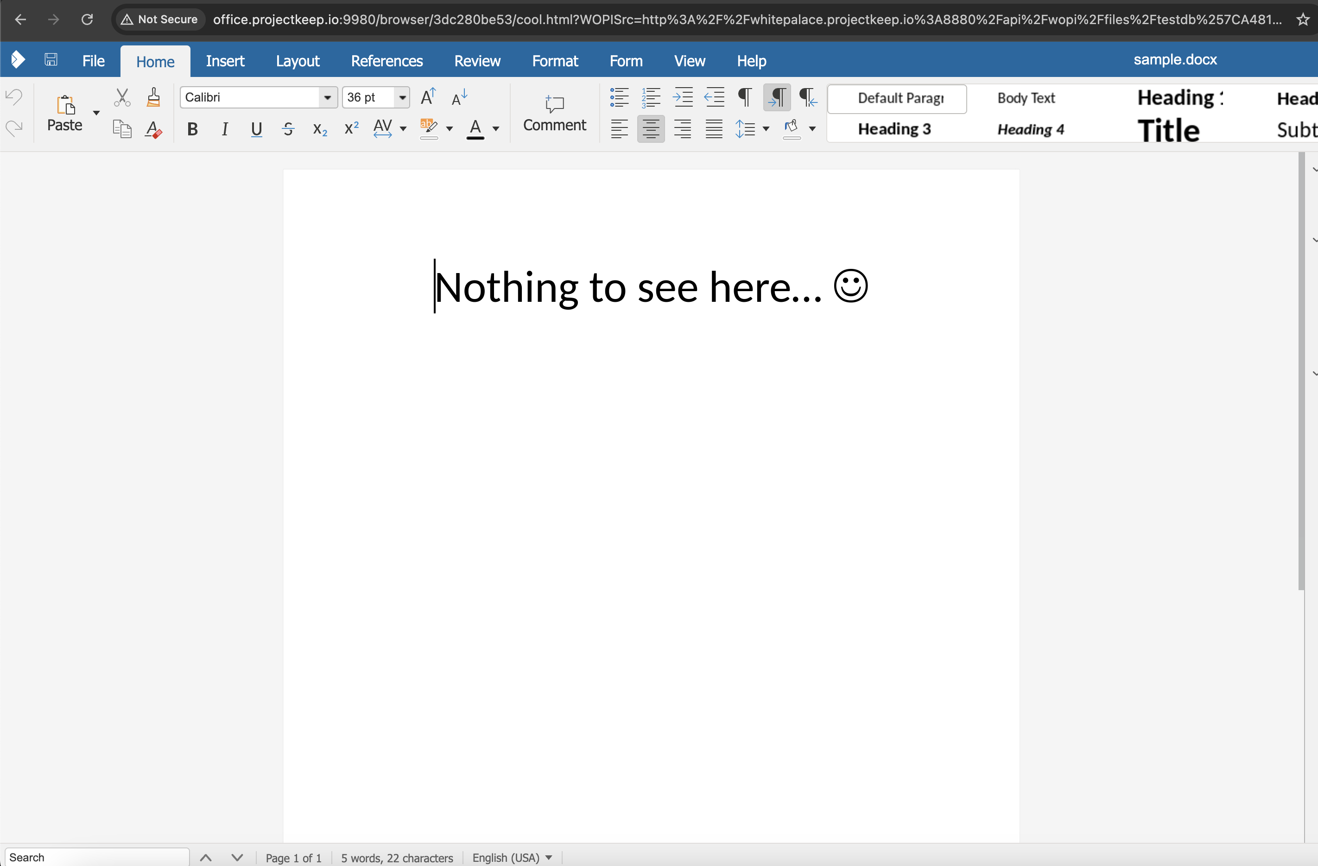Screen dimensions: 1318x866
Task: Select the Clone Formatting paintbrush icon
Action: click(153, 97)
